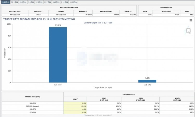
Task: Click the CONTRACT column header
Action: (x=38, y=11)
